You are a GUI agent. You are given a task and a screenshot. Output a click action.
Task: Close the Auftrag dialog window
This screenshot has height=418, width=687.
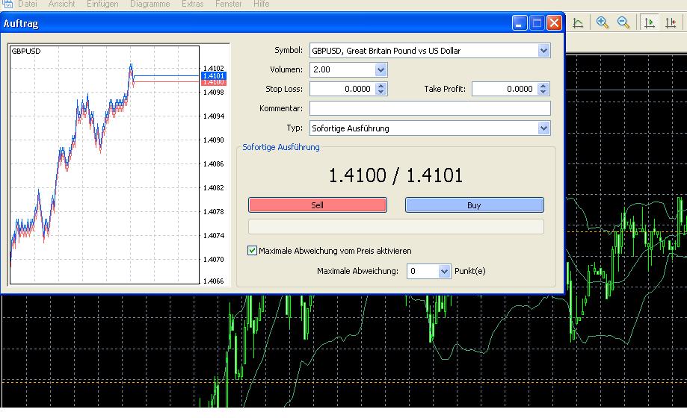tap(554, 23)
